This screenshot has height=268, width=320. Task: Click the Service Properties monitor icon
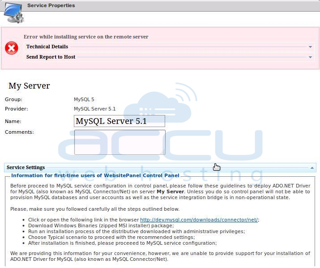pos(14,13)
